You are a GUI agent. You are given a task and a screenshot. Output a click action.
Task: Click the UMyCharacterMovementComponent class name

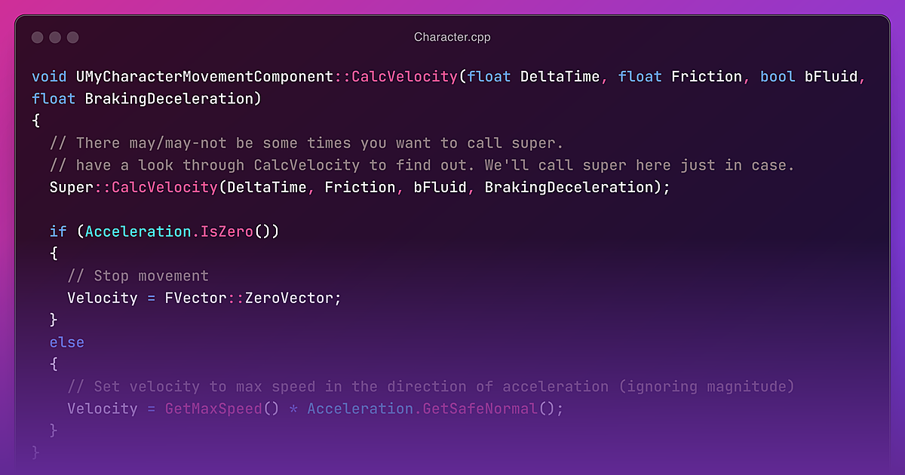click(x=204, y=77)
